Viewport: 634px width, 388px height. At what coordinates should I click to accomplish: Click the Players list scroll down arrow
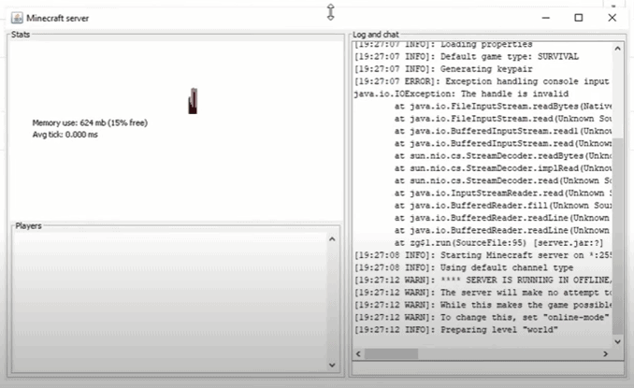332,365
